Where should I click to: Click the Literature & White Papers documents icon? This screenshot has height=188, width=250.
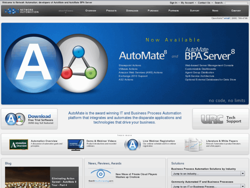click(194, 145)
